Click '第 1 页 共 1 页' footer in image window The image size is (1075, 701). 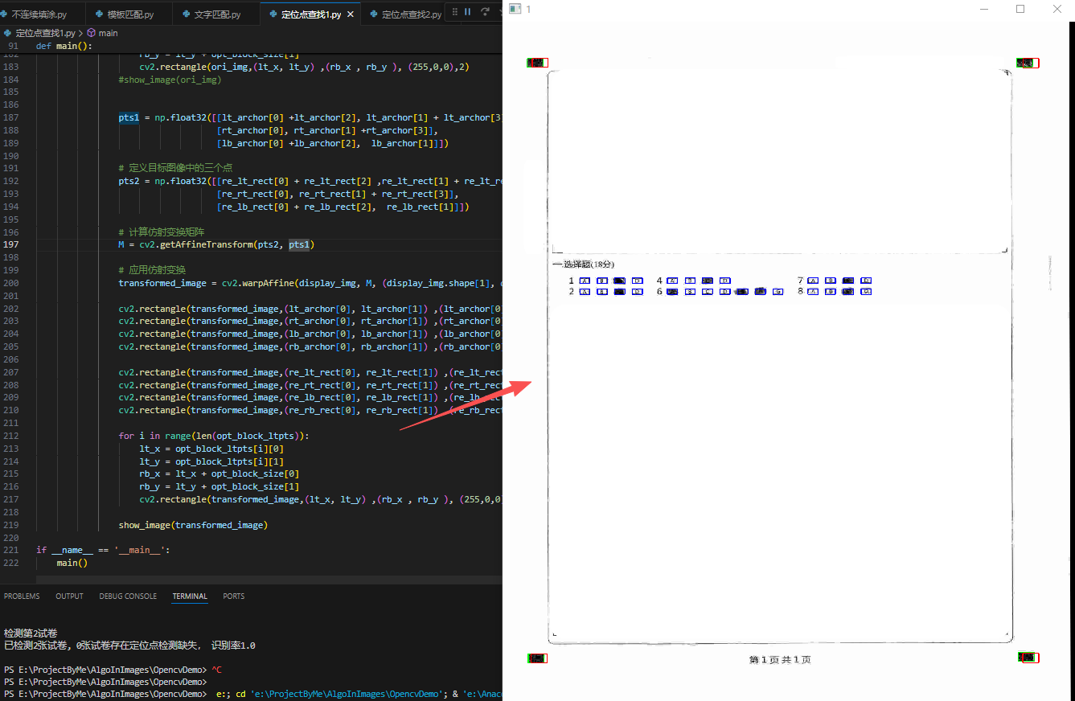click(780, 660)
